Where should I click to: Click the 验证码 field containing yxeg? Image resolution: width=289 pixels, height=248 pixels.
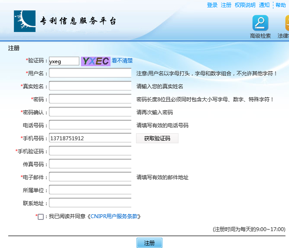pyautogui.click(x=64, y=61)
